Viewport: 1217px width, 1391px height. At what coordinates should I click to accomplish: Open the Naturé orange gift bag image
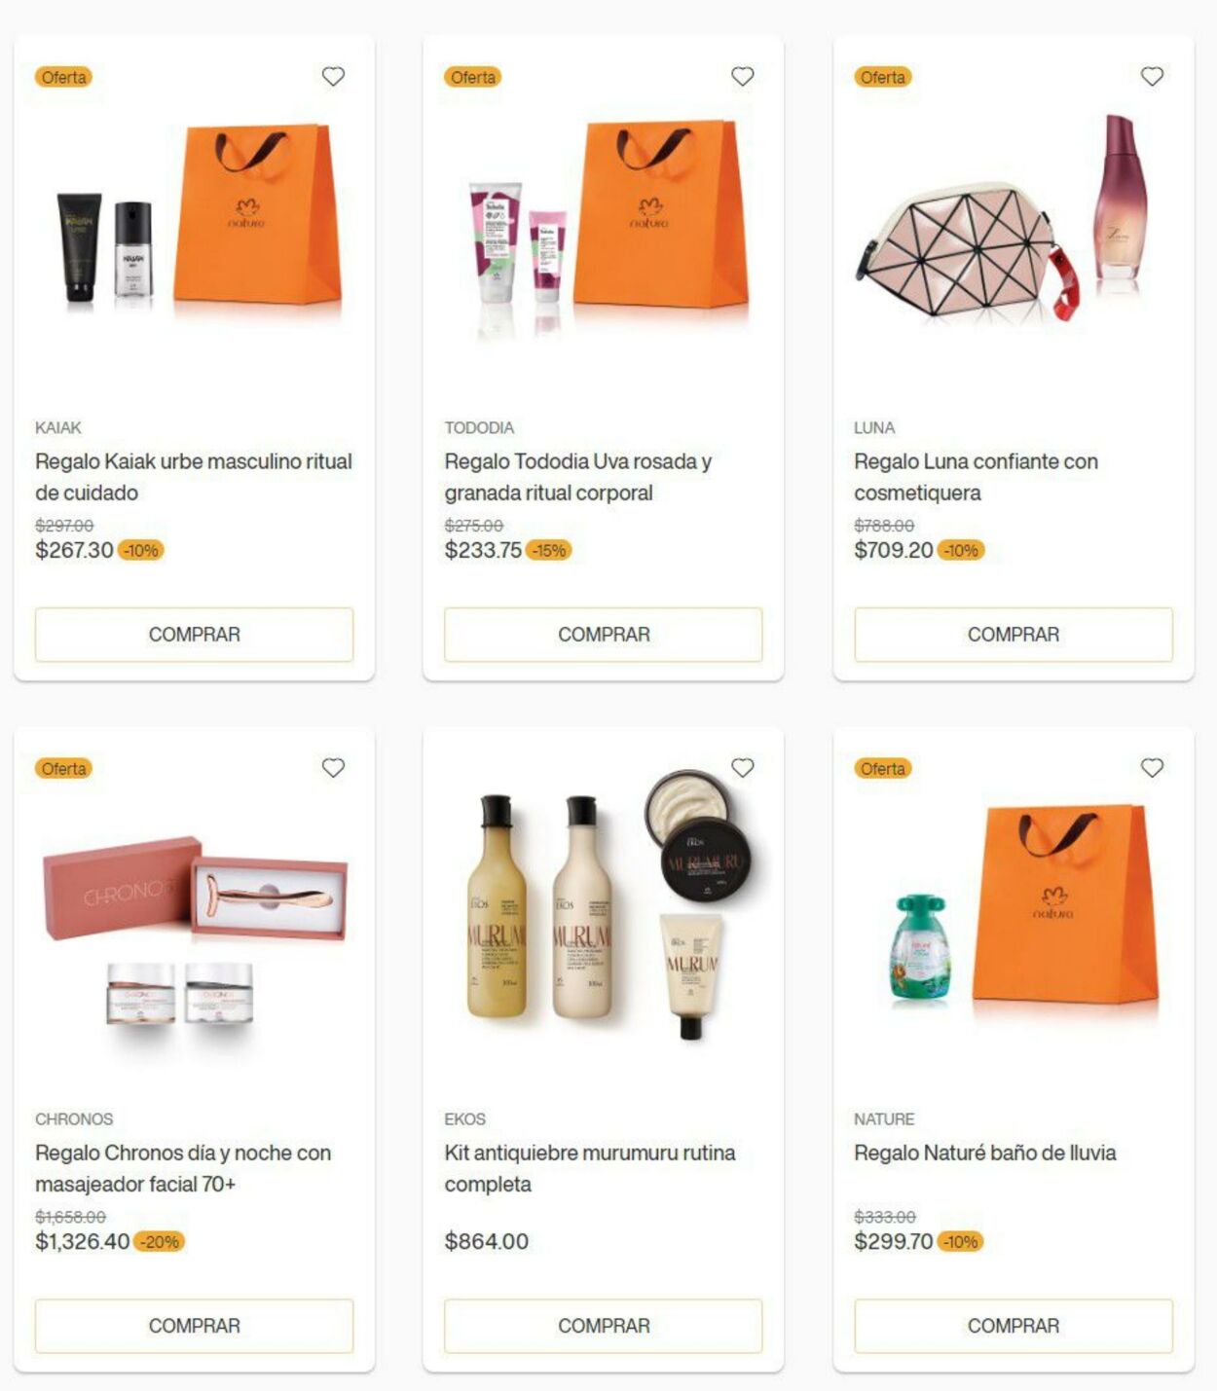tap(1065, 905)
